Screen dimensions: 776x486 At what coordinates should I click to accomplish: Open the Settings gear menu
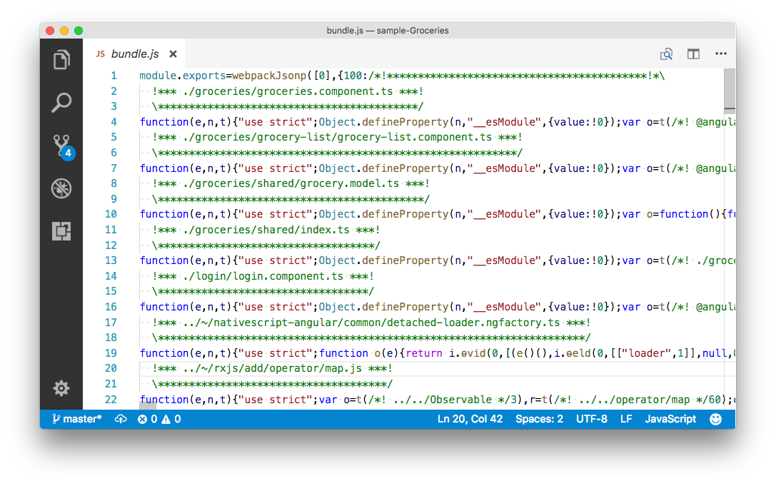[x=61, y=388]
